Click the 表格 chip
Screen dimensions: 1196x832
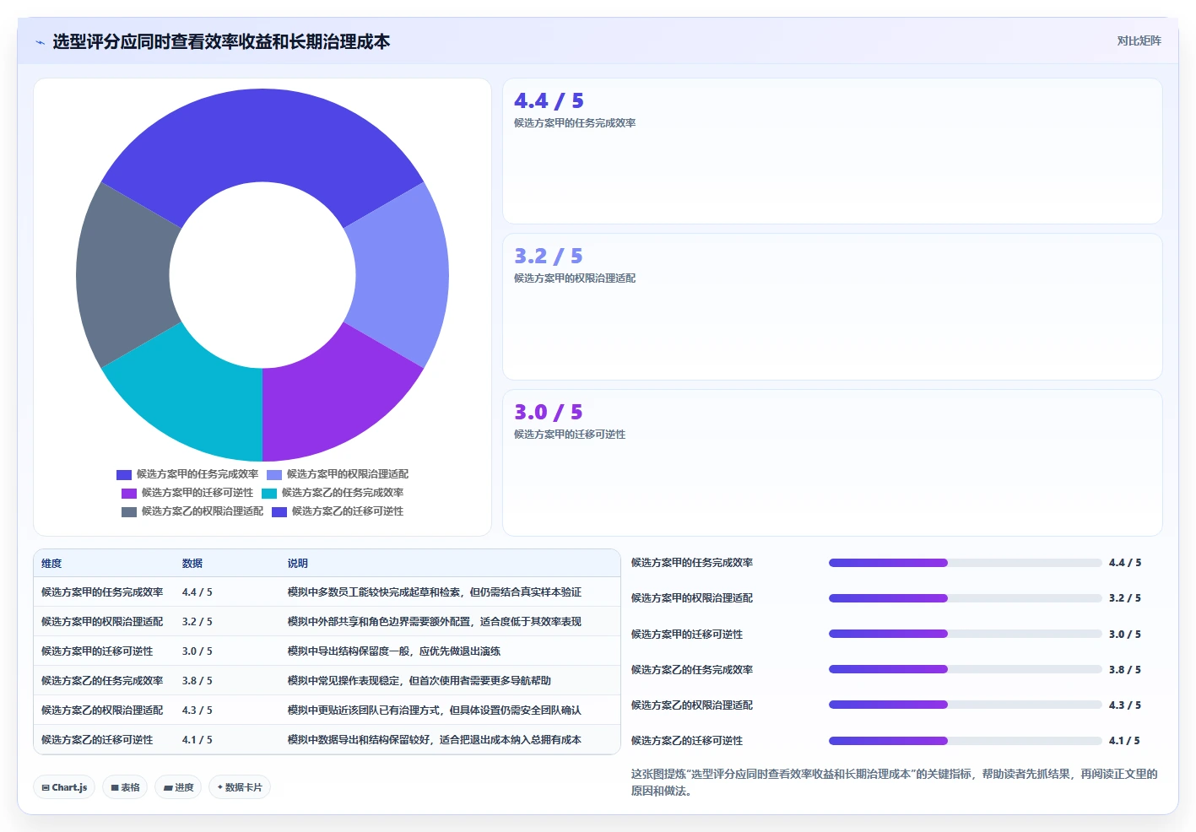[125, 787]
